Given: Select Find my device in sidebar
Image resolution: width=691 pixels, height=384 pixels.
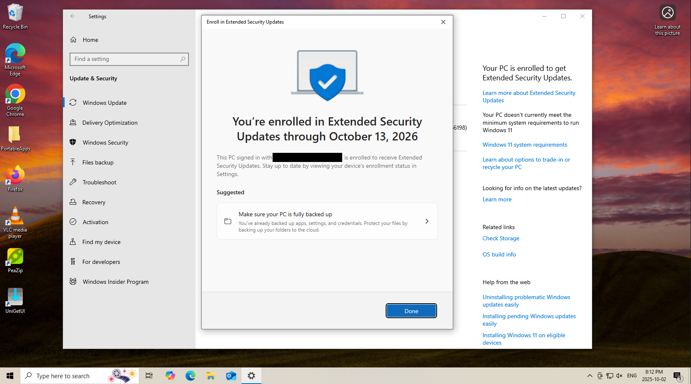Looking at the screenshot, I should (129, 242).
